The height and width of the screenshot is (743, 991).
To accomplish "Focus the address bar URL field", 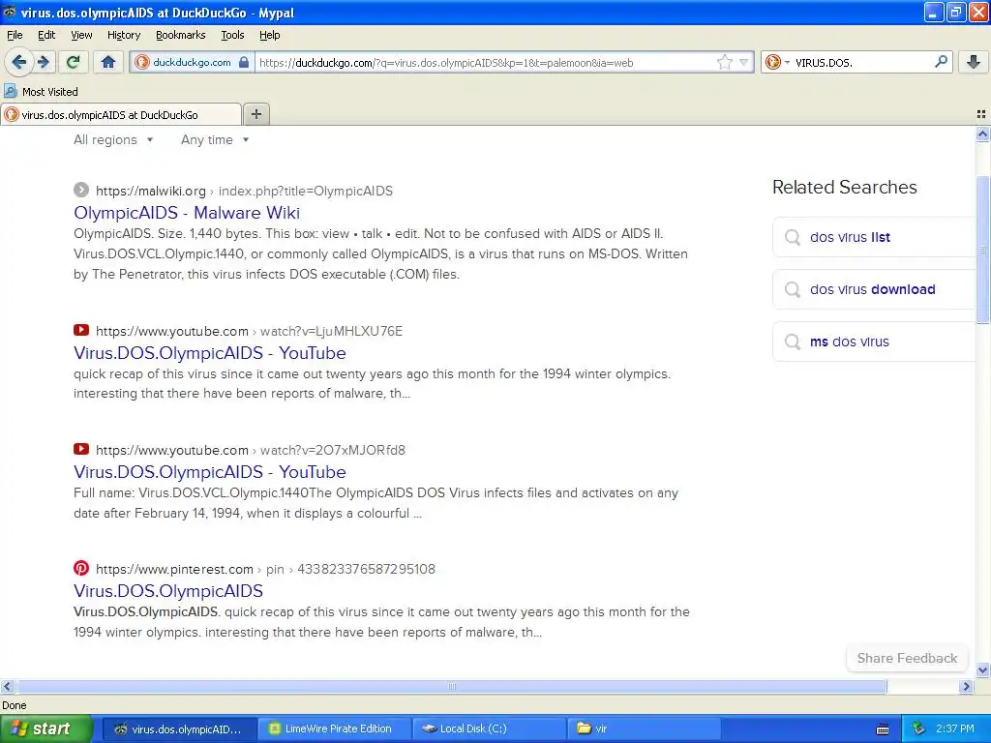I will (486, 63).
